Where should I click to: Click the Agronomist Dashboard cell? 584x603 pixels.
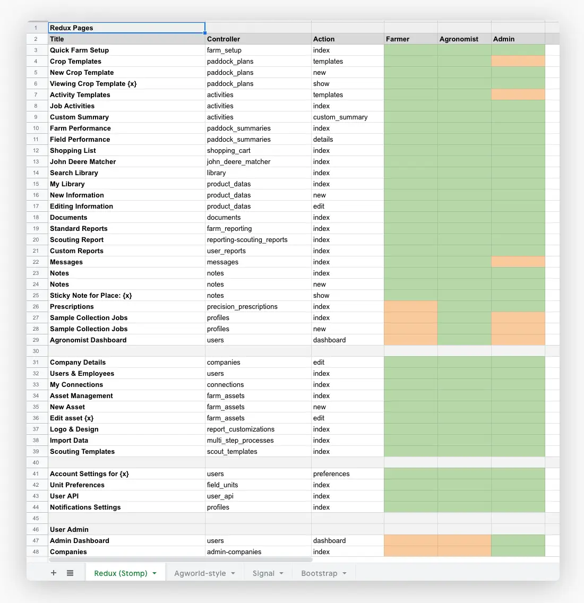[127, 340]
